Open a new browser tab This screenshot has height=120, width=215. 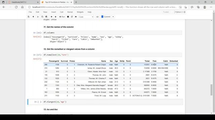tap(76, 2)
